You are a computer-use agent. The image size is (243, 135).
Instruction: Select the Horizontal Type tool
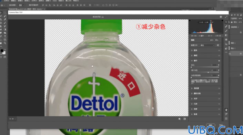tap(5, 36)
